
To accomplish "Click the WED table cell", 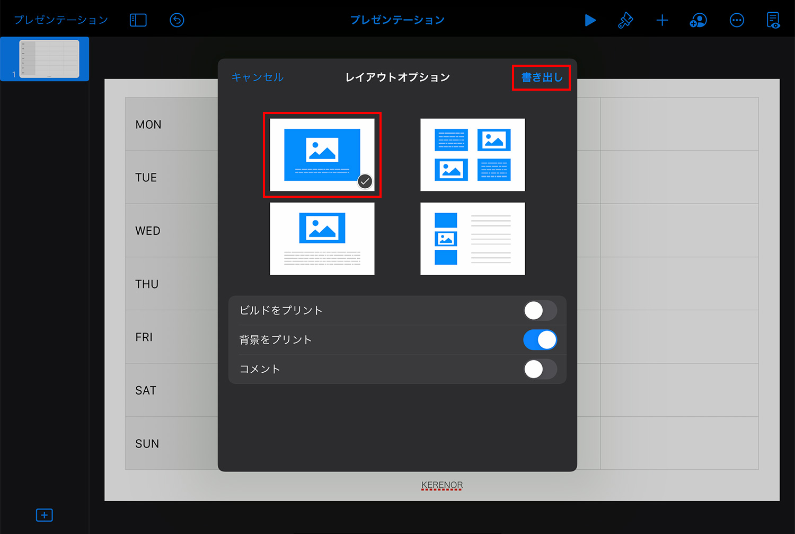I will 171,231.
